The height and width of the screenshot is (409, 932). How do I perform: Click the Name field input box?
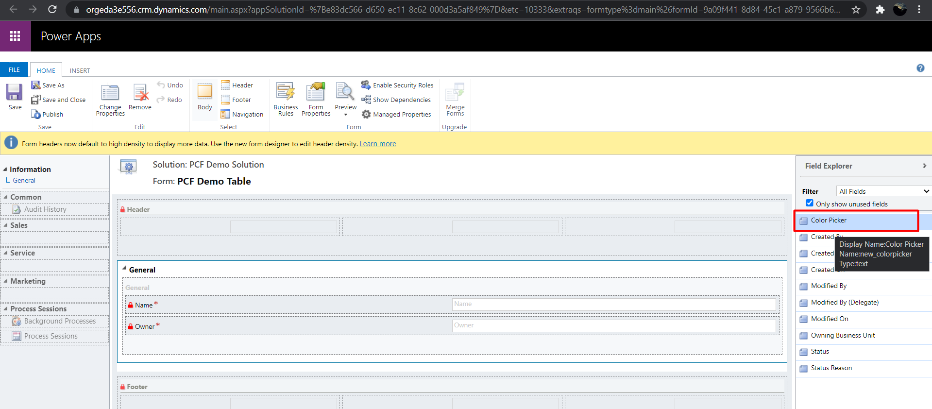pyautogui.click(x=614, y=304)
